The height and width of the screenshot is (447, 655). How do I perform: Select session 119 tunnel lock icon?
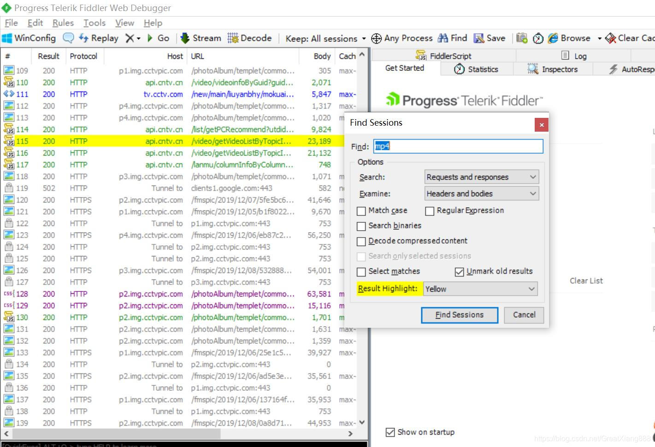coord(9,188)
